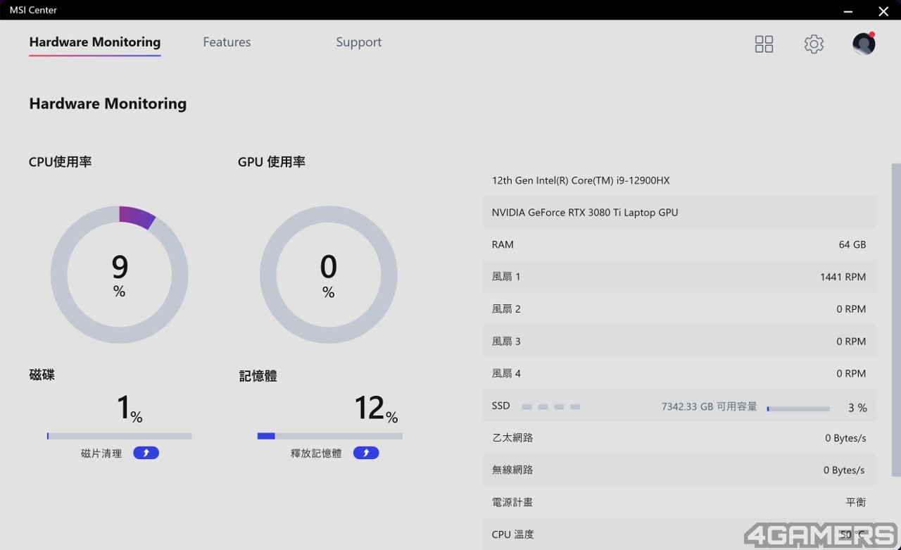
Task: Click the disk usage progress bar
Action: coord(120,436)
